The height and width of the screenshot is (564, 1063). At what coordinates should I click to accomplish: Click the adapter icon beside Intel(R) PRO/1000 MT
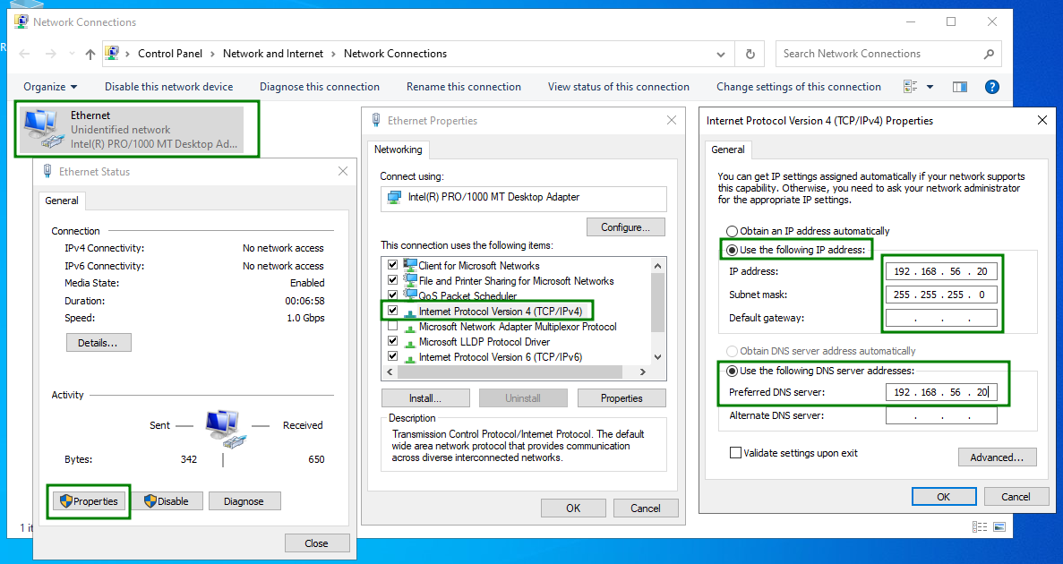point(394,197)
